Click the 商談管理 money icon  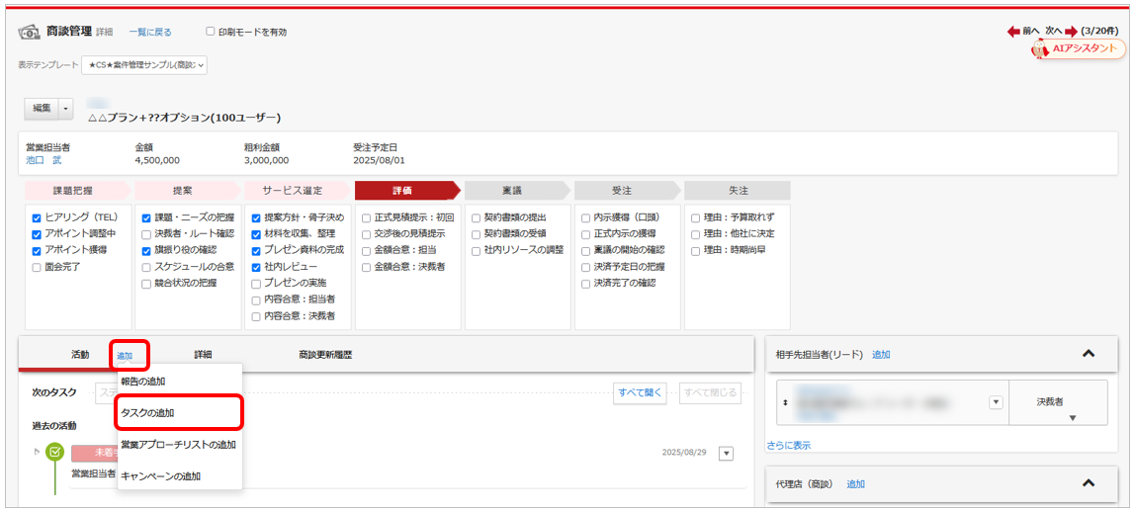[x=30, y=32]
